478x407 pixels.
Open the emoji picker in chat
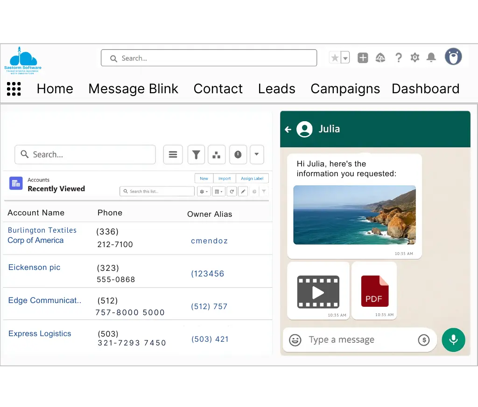point(295,340)
